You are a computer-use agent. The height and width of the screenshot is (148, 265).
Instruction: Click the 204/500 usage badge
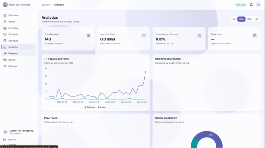241,5
